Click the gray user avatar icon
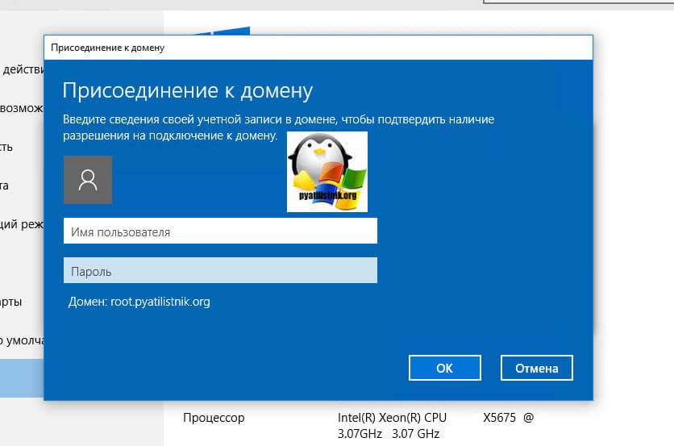Screen dimensions: 674x446 pos(88,180)
